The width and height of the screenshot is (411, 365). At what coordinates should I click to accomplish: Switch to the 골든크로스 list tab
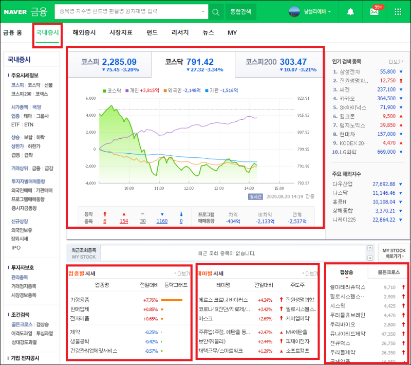(x=388, y=272)
